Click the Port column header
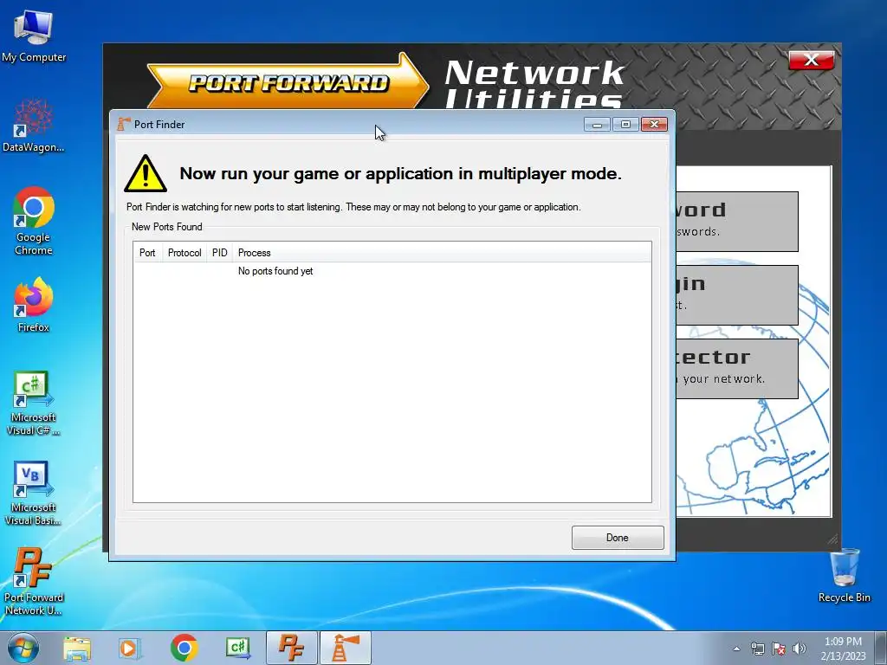This screenshot has height=665, width=887. 147,253
